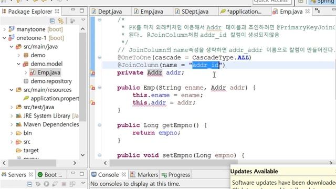Click the Package Explorer focus task icon
This screenshot has height=189, width=336.
(x=72, y=20)
